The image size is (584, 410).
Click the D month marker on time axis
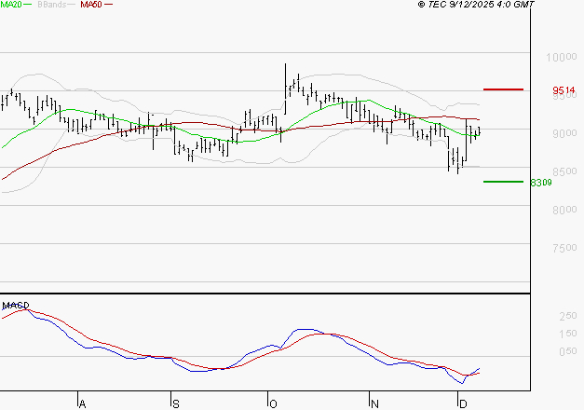[x=463, y=404]
